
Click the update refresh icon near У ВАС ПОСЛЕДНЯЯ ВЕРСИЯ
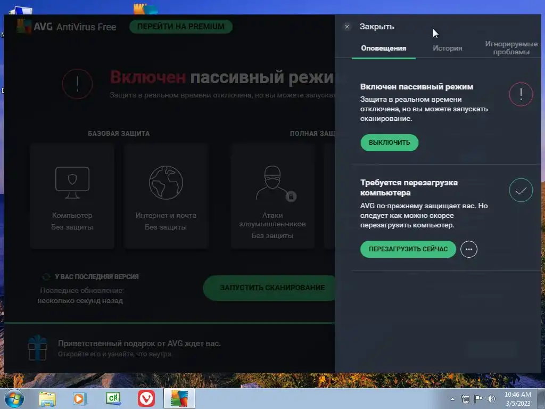[46, 277]
